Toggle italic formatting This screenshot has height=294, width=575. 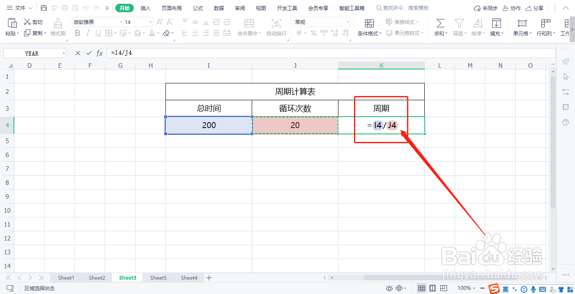click(88, 32)
